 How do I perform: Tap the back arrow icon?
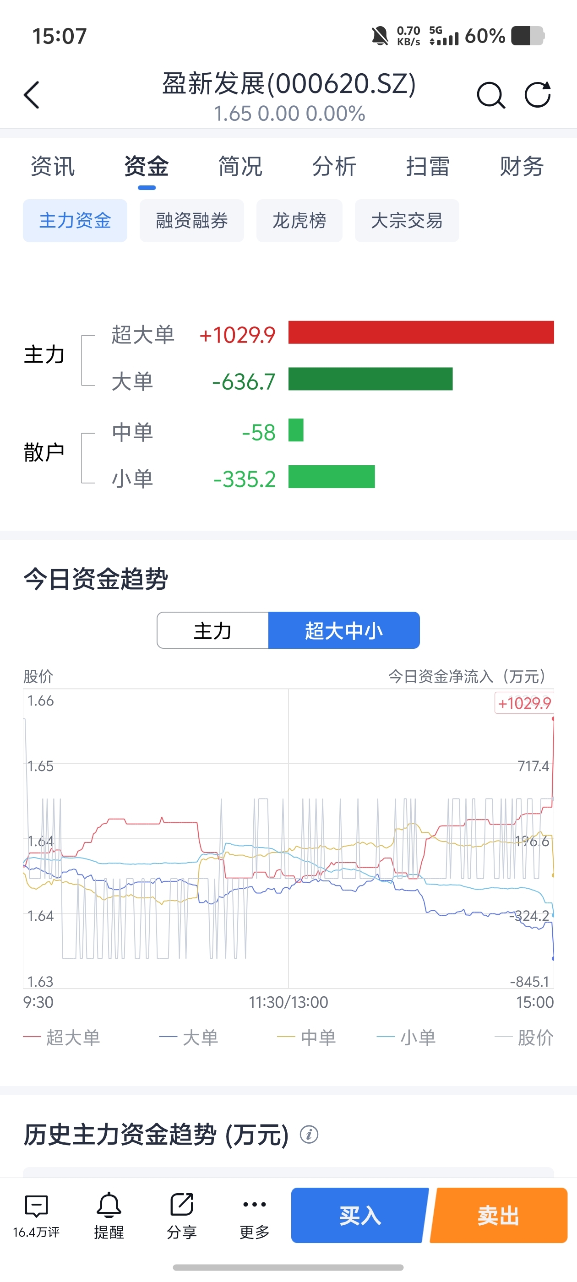[x=31, y=95]
